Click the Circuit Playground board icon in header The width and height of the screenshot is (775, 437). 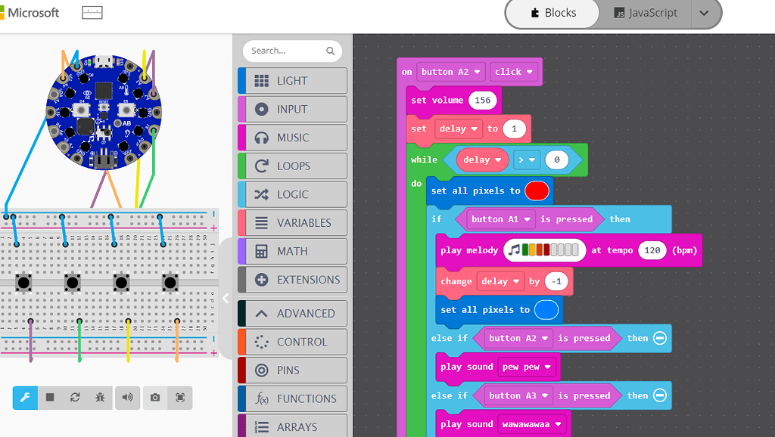[x=92, y=13]
